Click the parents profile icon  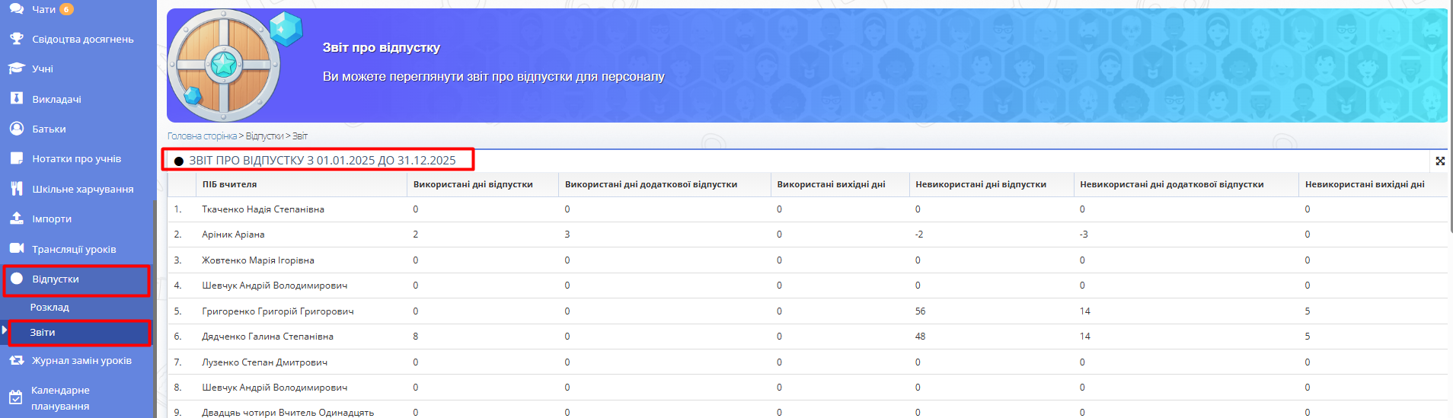(x=16, y=129)
